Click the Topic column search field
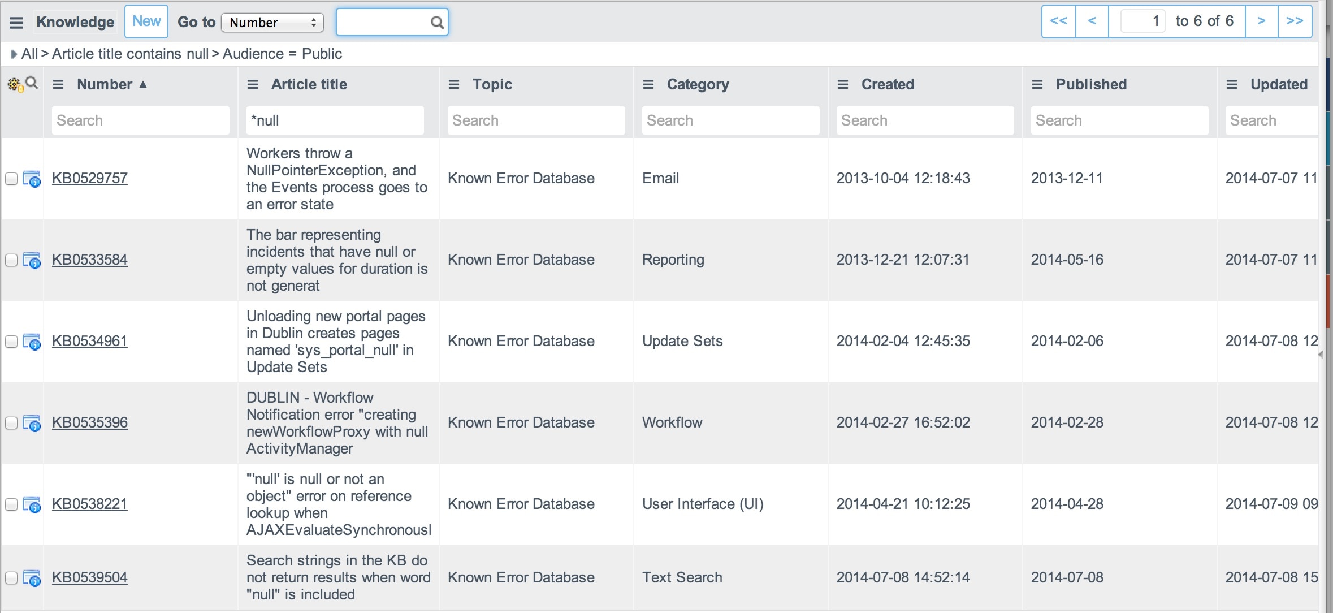The image size is (1333, 613). pos(536,120)
